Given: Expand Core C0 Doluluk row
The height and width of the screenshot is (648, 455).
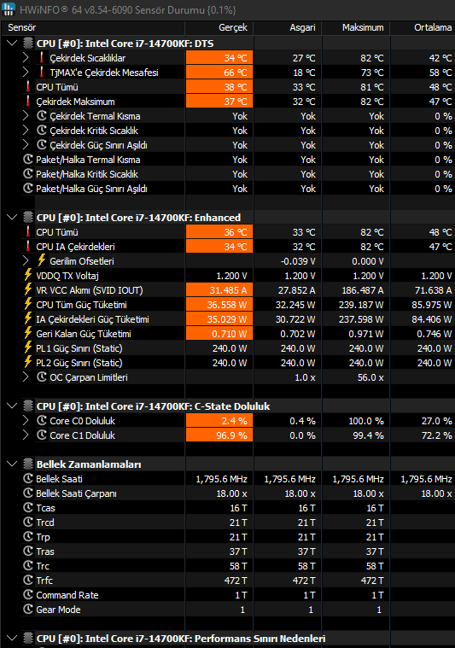Looking at the screenshot, I should click(x=26, y=420).
